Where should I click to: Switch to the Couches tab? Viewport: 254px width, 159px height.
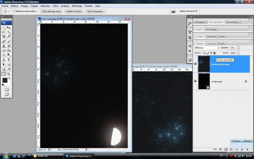point(211,44)
